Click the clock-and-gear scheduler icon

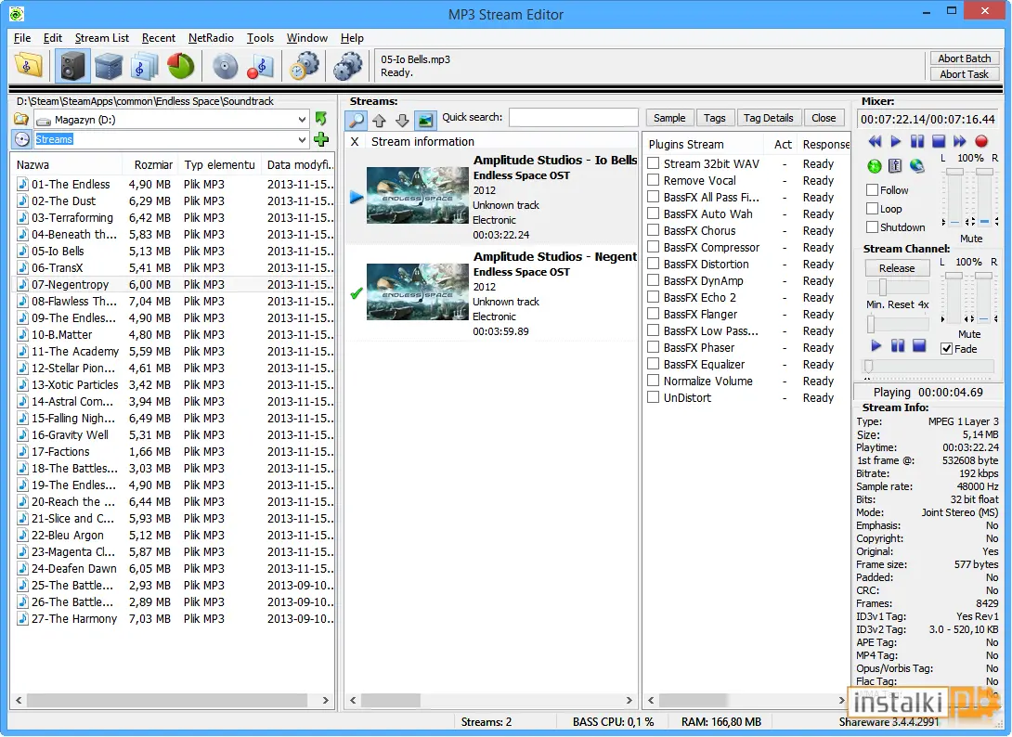(x=304, y=67)
